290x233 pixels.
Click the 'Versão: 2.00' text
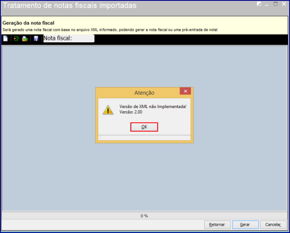tap(131, 112)
